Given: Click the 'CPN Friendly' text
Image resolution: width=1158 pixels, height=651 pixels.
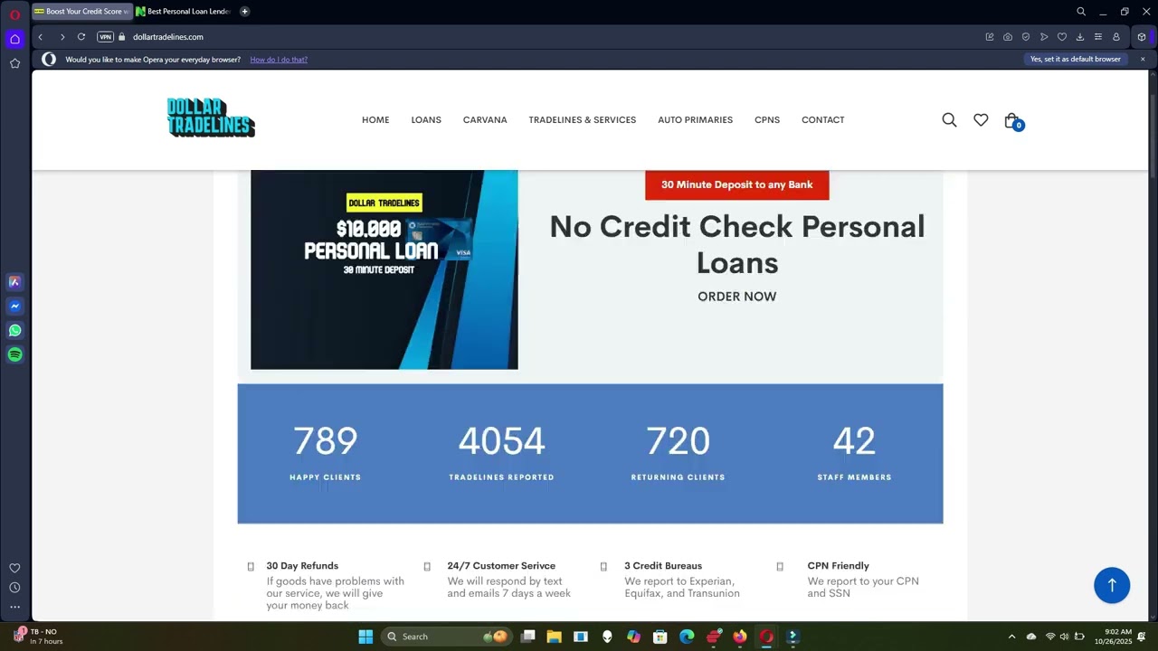Looking at the screenshot, I should tap(839, 566).
